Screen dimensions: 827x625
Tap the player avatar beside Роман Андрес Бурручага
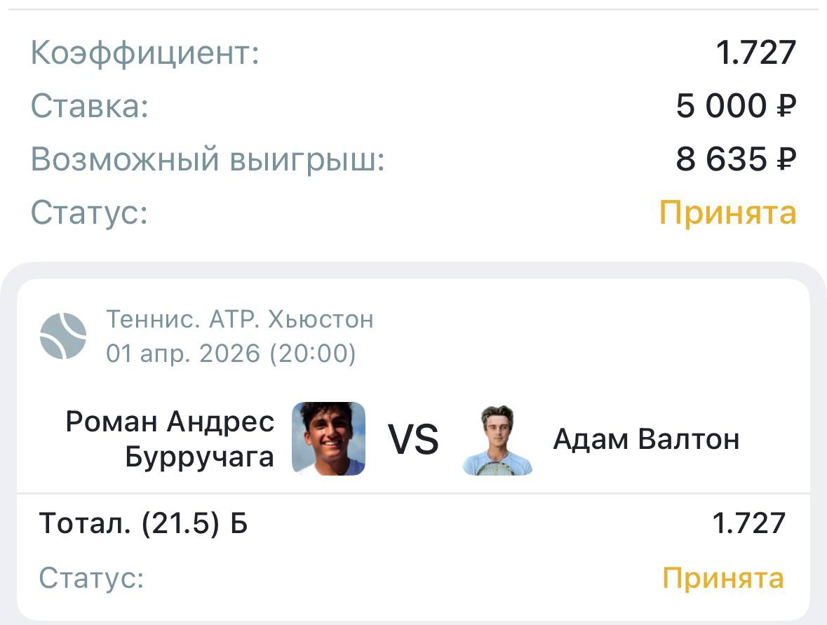[328, 438]
